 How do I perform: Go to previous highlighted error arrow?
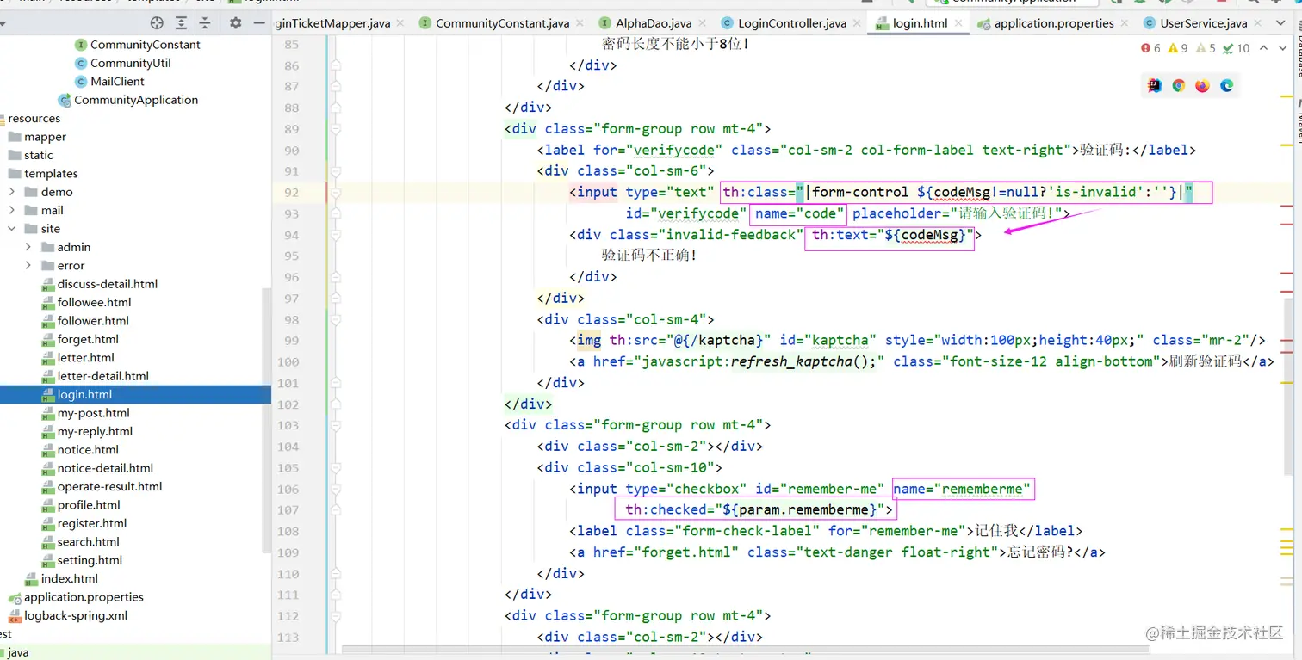click(x=1263, y=48)
